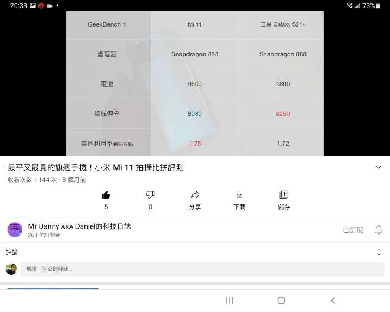The image size is (390, 312).
Task: Tap the Wi-Fi status icon
Action: click(350, 5)
